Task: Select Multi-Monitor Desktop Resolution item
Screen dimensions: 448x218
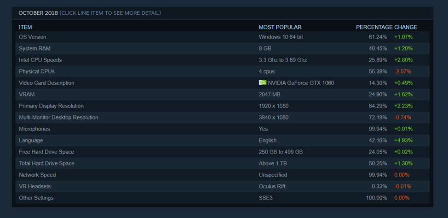Action: tap(58, 117)
